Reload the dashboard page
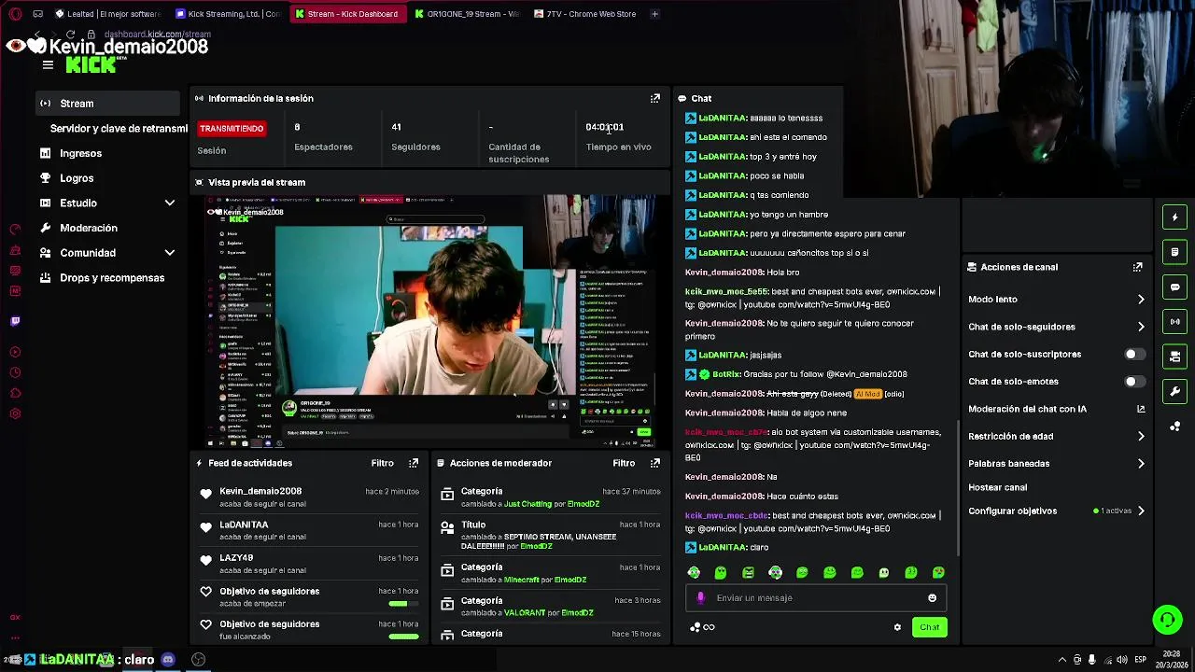Screen dimensions: 1195x672 click(69, 35)
